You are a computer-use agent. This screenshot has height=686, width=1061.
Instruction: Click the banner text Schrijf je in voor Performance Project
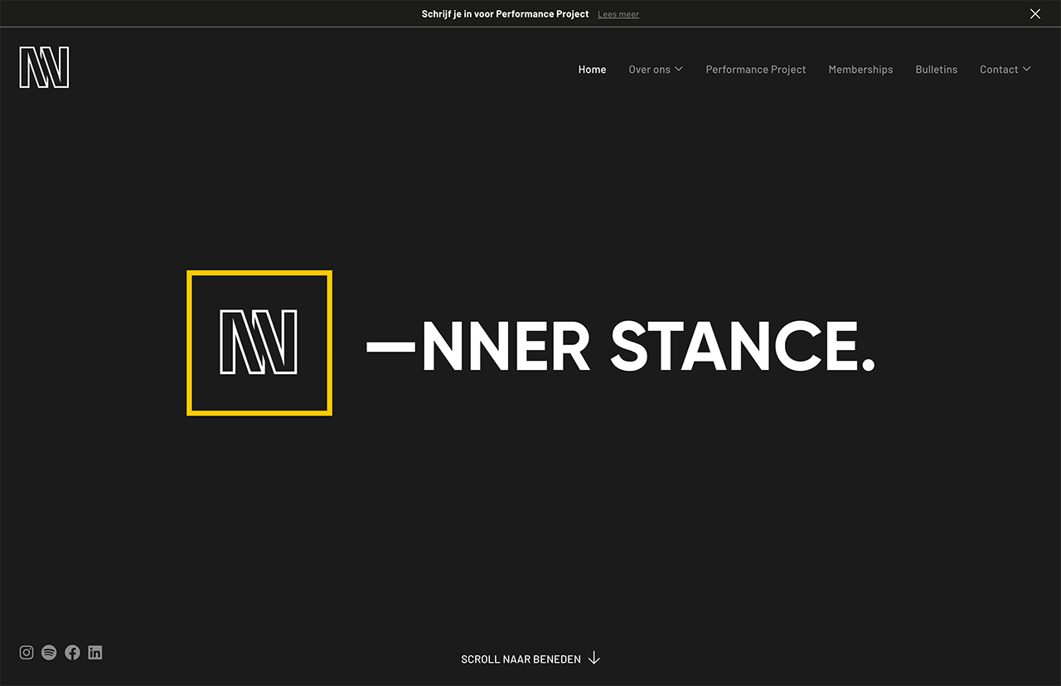[x=506, y=14]
